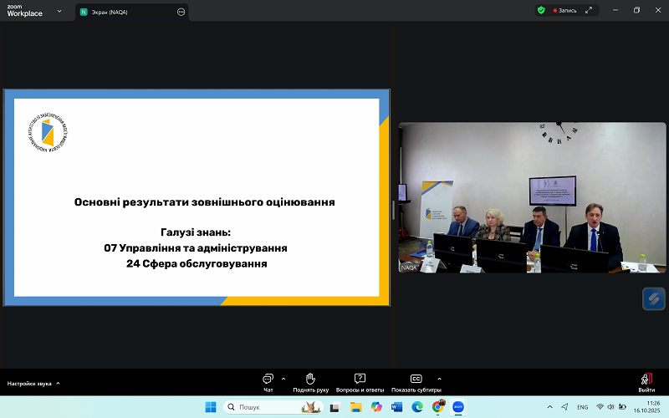The image size is (669, 418).
Task: Open Microsoft Word from the taskbar
Action: click(397, 407)
